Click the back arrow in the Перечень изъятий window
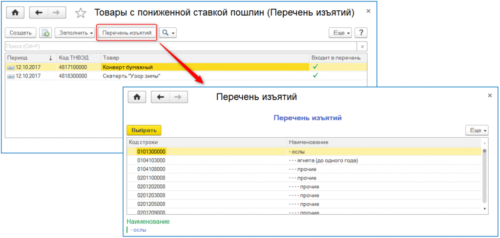 (x=160, y=97)
